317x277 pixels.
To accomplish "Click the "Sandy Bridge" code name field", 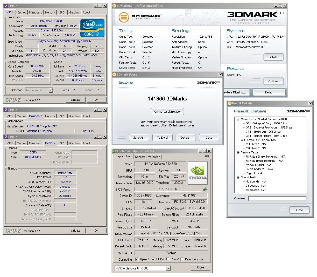I will 39,26.
